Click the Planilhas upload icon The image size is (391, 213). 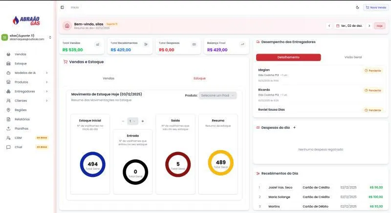click(x=8, y=129)
